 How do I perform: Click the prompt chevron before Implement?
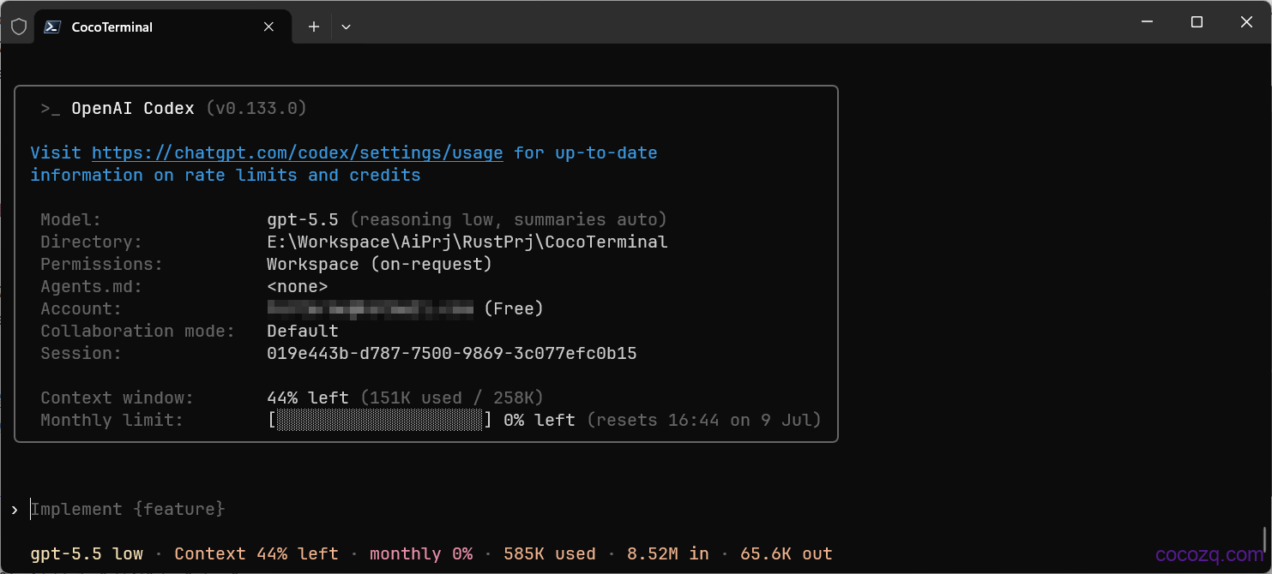pos(15,510)
